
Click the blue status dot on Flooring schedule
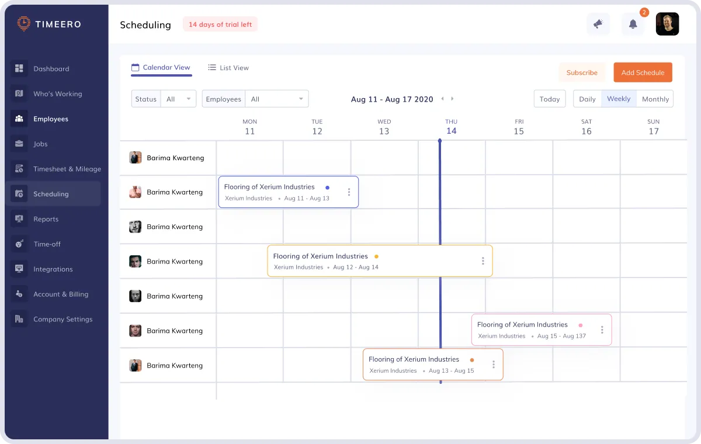coord(328,188)
